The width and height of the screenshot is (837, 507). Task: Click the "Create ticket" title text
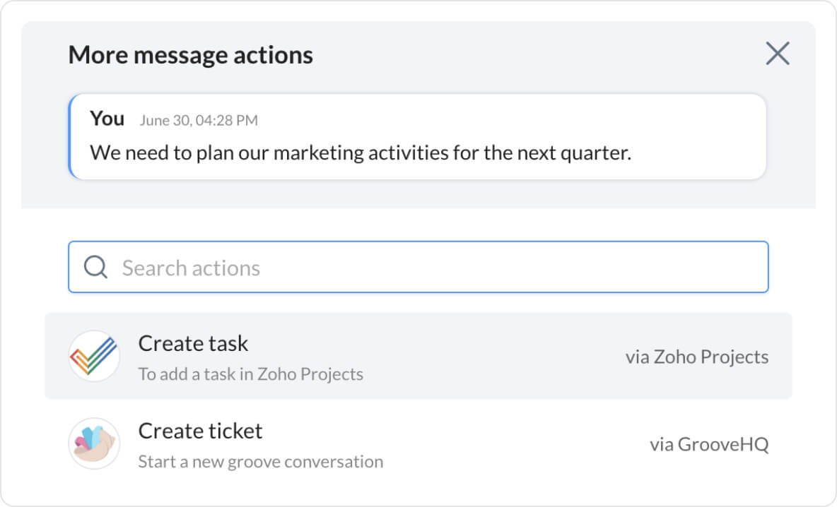pos(200,431)
